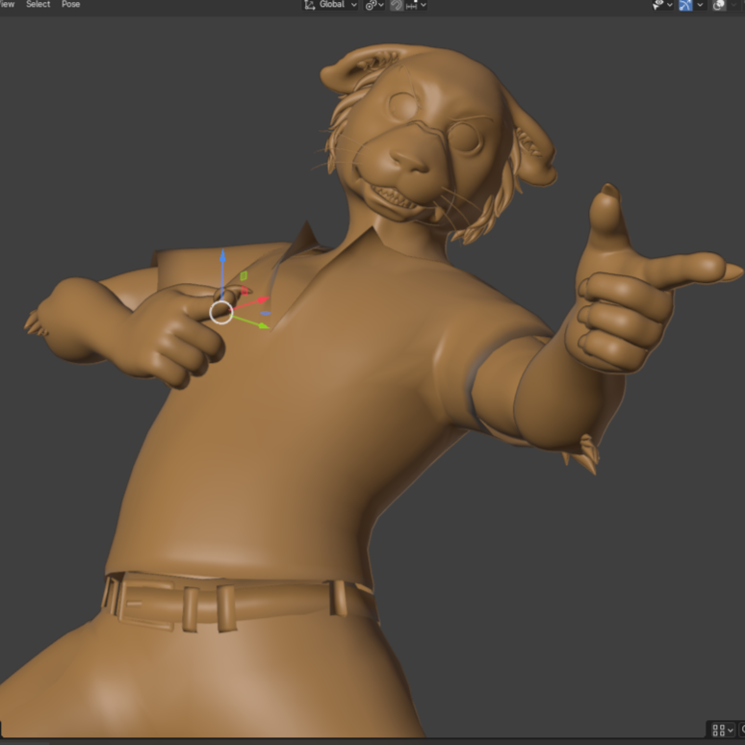Open the snapping options dropdown

416,5
